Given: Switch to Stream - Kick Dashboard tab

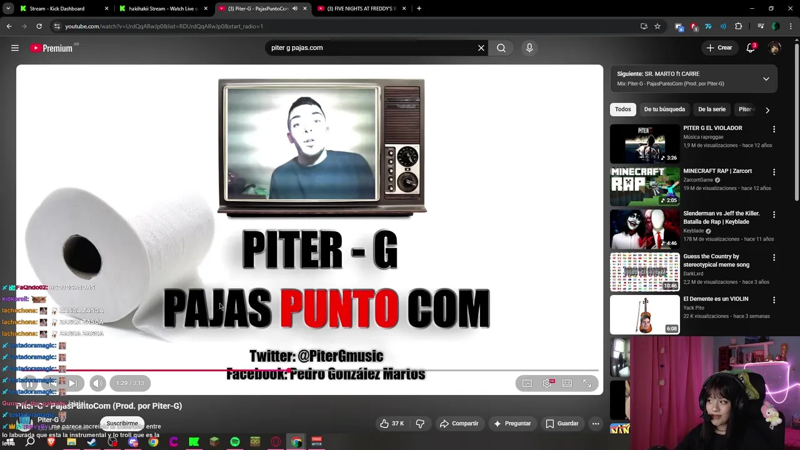Looking at the screenshot, I should pyautogui.click(x=64, y=9).
